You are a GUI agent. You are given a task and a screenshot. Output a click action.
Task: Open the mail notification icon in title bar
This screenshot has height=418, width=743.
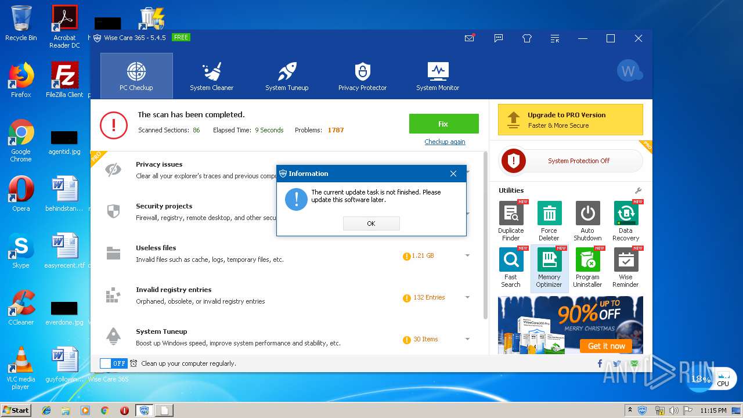click(x=469, y=38)
